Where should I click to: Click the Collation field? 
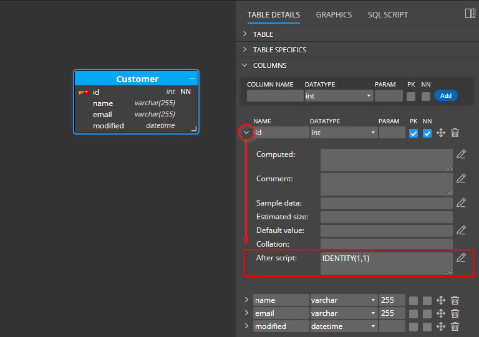point(387,244)
